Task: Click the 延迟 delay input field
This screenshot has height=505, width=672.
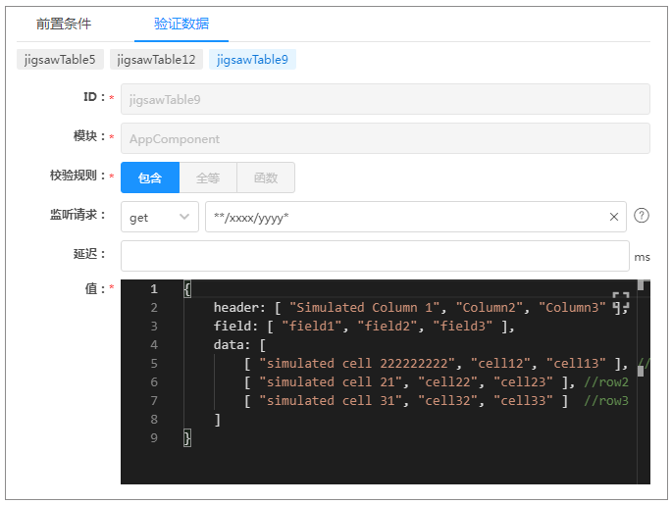Action: pyautogui.click(x=375, y=256)
